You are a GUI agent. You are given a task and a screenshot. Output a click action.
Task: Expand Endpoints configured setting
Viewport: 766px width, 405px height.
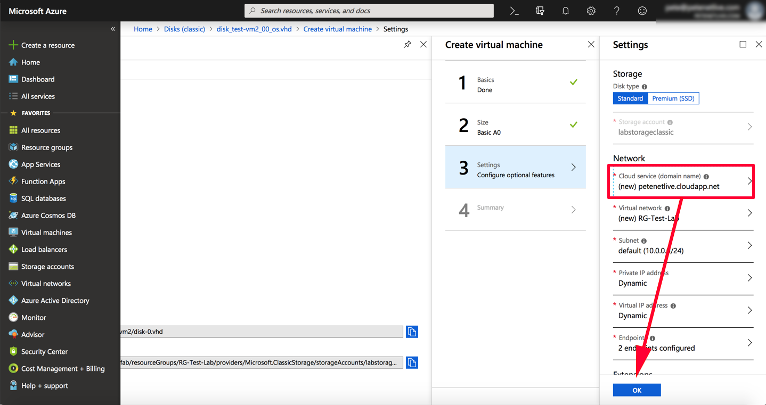683,343
